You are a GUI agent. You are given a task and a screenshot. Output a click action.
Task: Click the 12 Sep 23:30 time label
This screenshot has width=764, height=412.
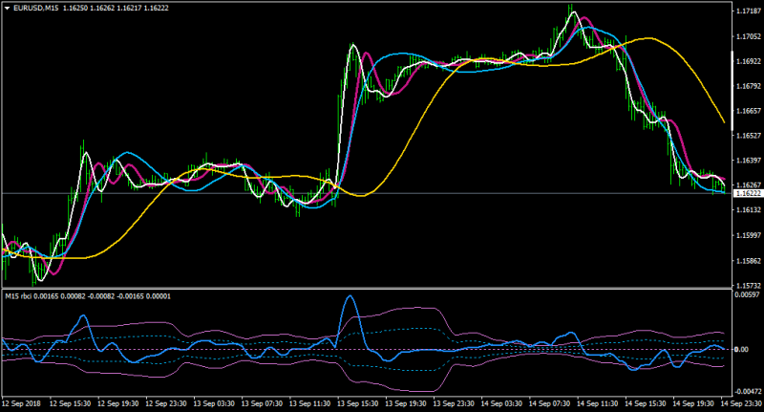point(166,403)
